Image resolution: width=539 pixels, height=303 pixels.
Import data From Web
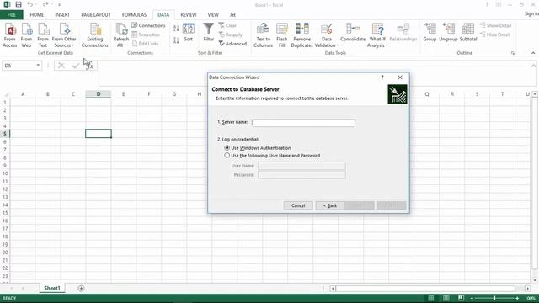click(26, 35)
